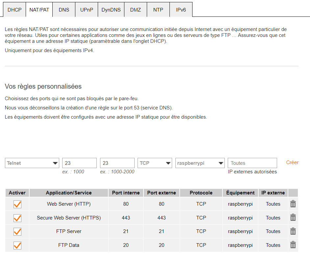Viewport: 310px width, 263px height.
Task: Remove the FTP Server rule
Action: 293,231
